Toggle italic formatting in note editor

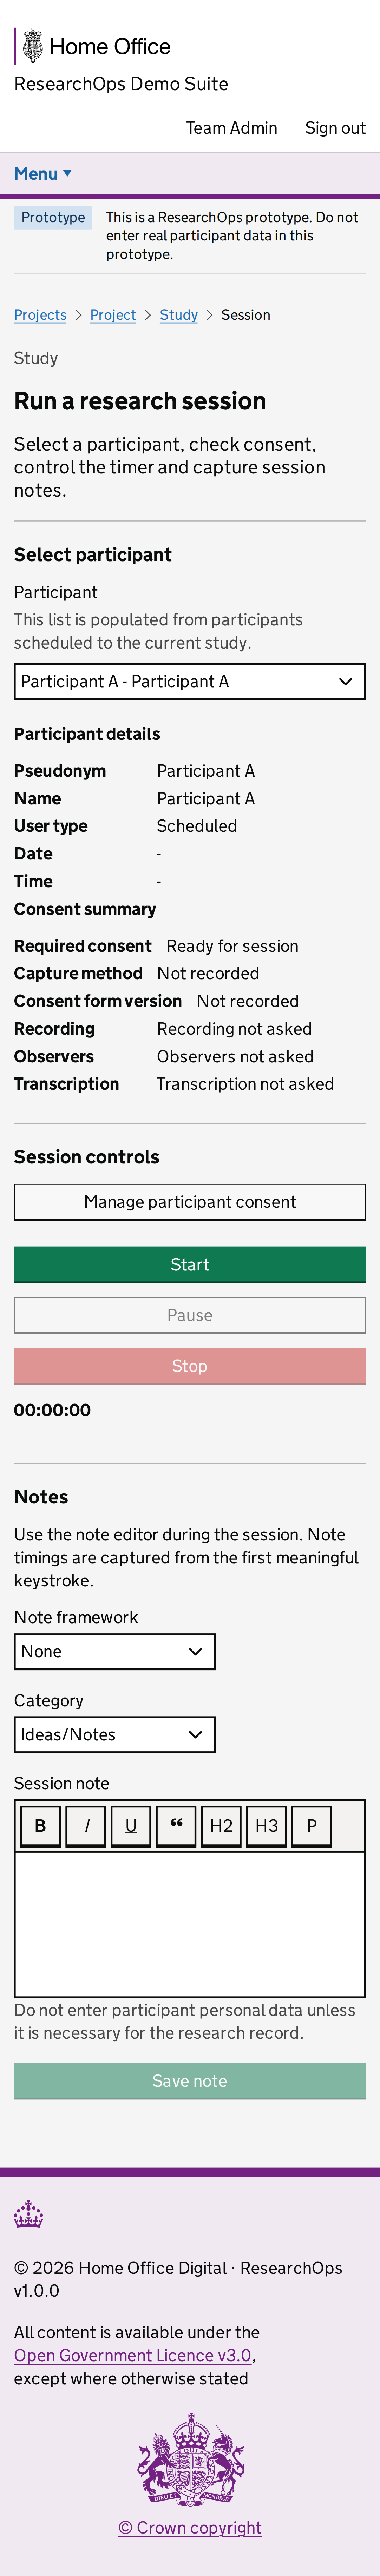[86, 1825]
